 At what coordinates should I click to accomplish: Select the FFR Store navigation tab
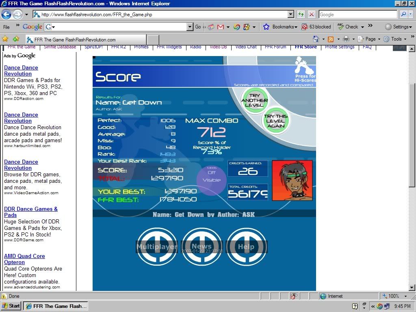coord(305,47)
